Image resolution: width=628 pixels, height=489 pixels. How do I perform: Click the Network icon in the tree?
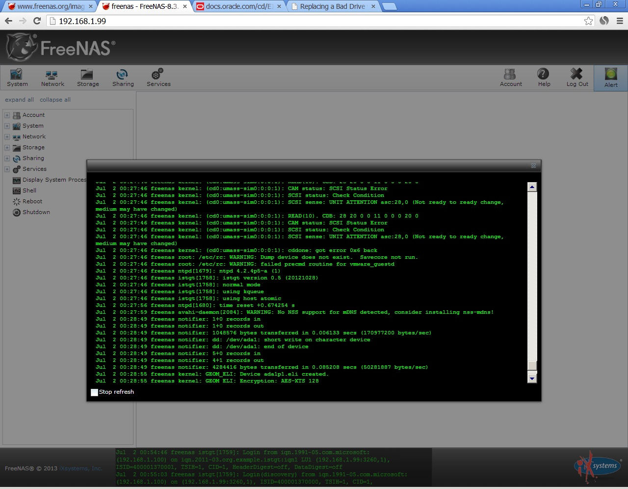tap(17, 137)
